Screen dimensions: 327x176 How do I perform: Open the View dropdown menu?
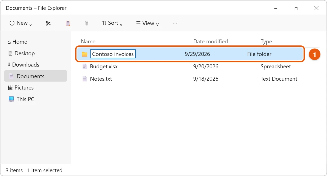pyautogui.click(x=147, y=23)
